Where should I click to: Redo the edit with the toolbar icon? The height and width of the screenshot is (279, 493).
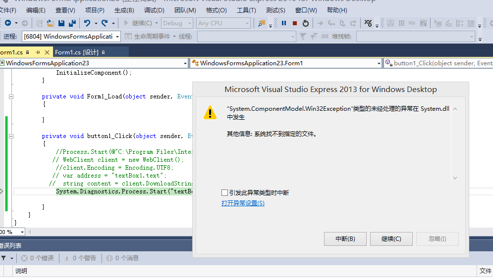point(105,23)
